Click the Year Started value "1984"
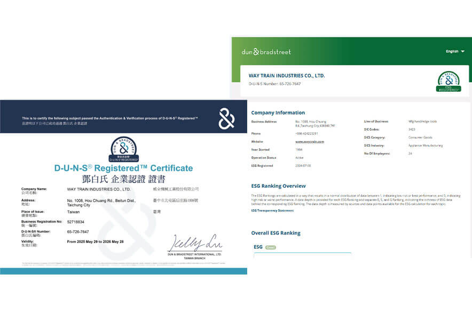Screen dimensions: 472x313 tap(299, 150)
